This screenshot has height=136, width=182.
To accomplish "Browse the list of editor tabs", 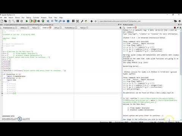I will [x=1, y=28].
